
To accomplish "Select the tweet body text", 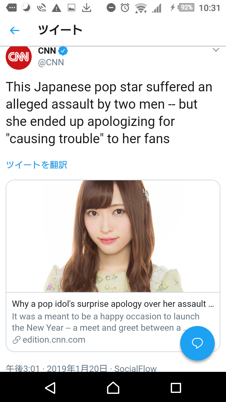I will (x=109, y=113).
